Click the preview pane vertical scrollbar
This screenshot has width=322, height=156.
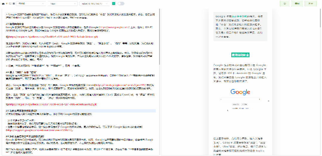coord(321,18)
